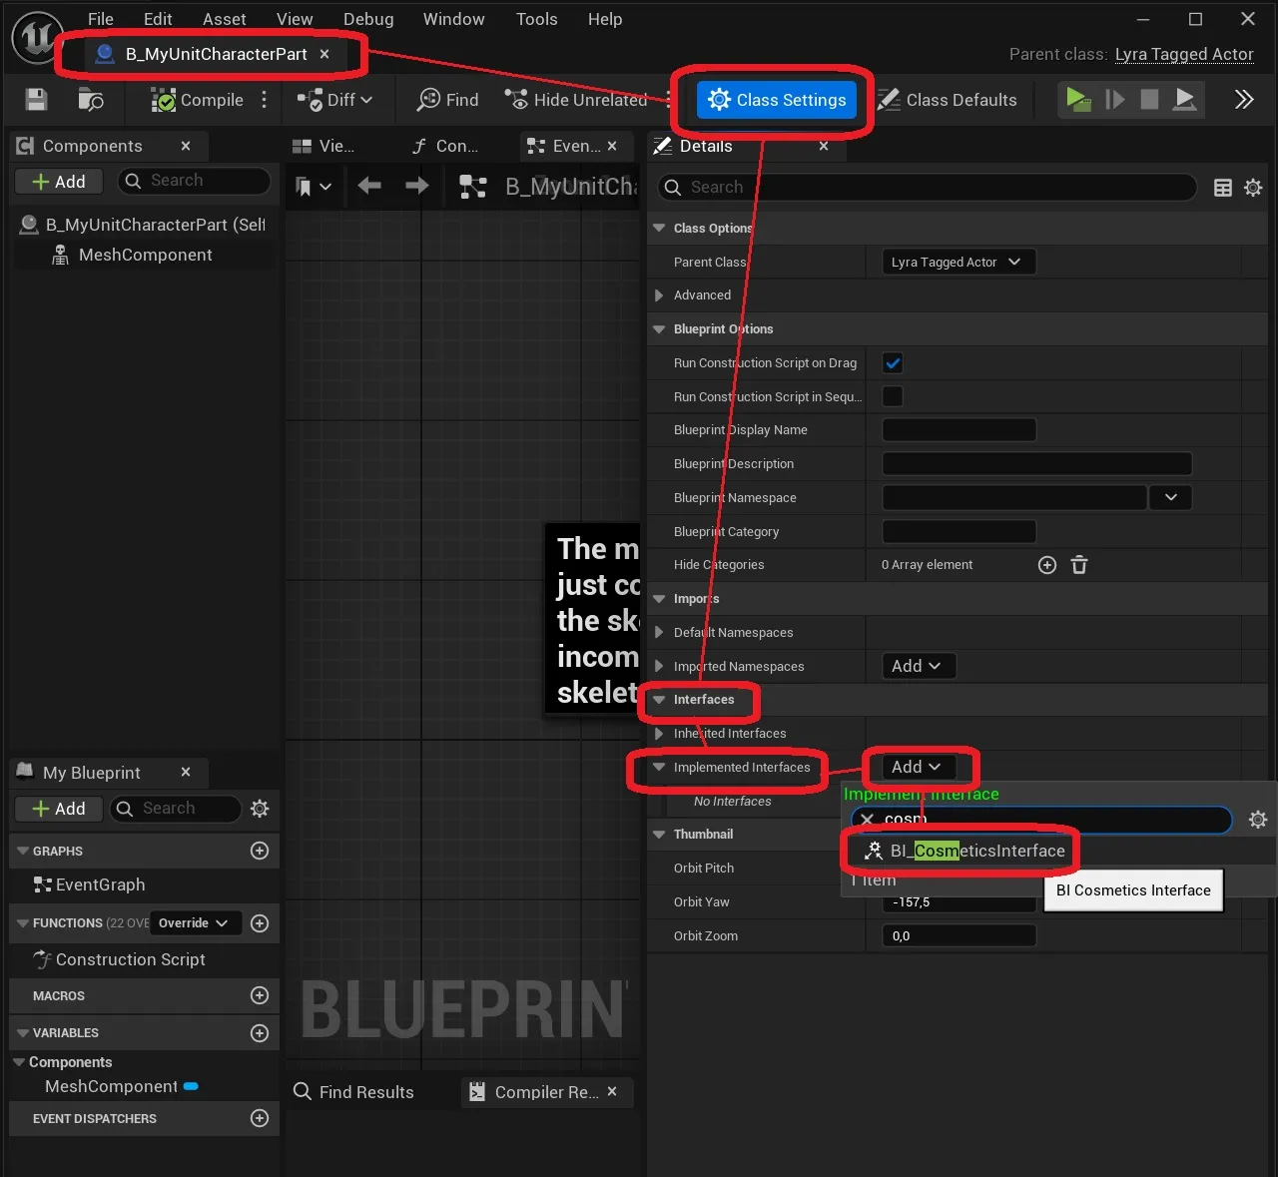Expand toolbar overflow chevrons
1278x1177 pixels.
[1243, 99]
